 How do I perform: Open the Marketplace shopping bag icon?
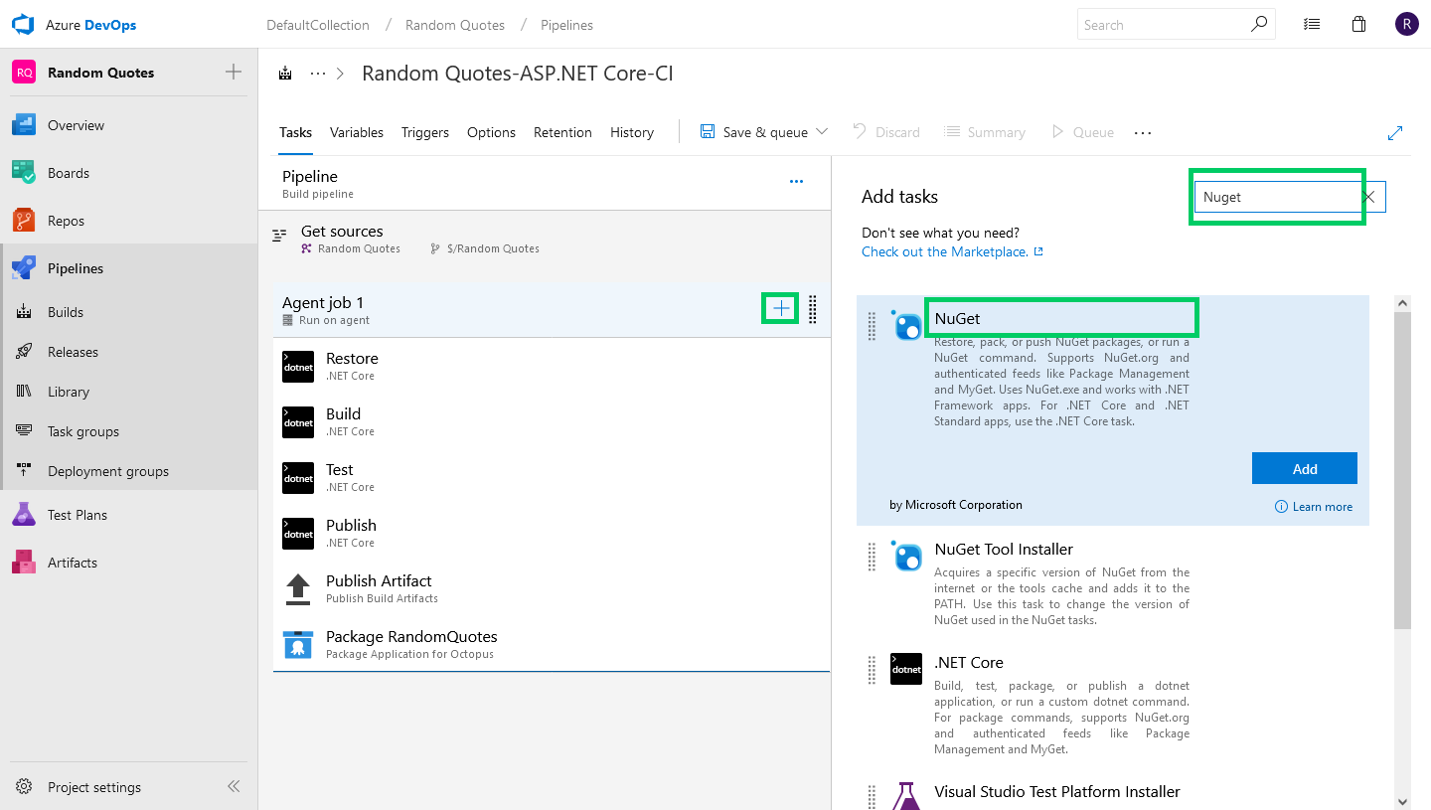[x=1359, y=25]
